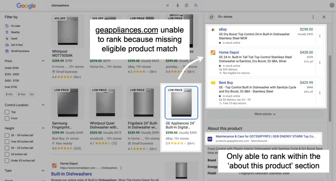
Task: Click the $429.99 Best Buy offer price
Action: 306,82
